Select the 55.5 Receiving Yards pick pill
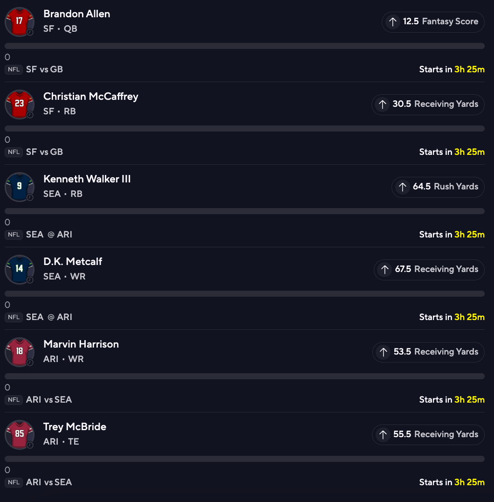Viewport: 494px width, 502px height. pos(428,435)
